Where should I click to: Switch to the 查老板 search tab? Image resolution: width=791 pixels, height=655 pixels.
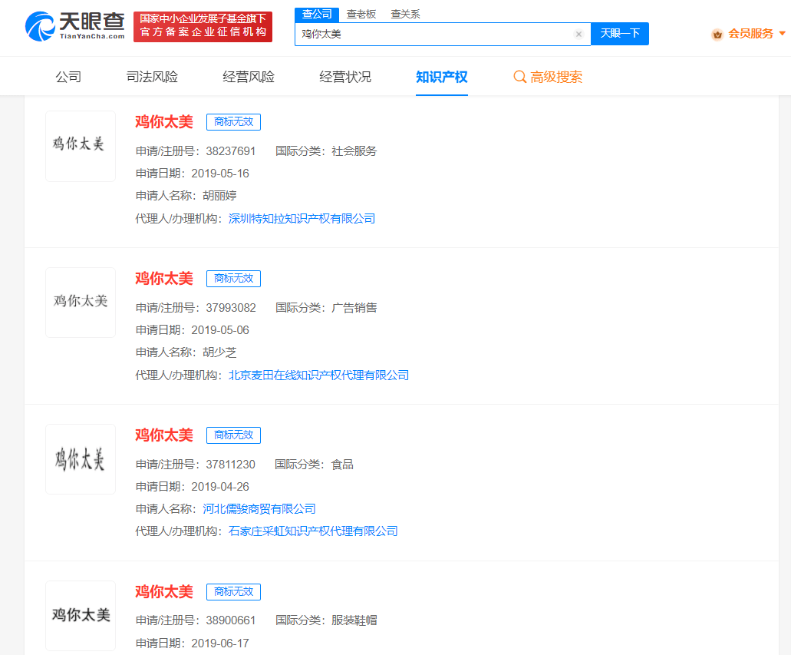361,14
